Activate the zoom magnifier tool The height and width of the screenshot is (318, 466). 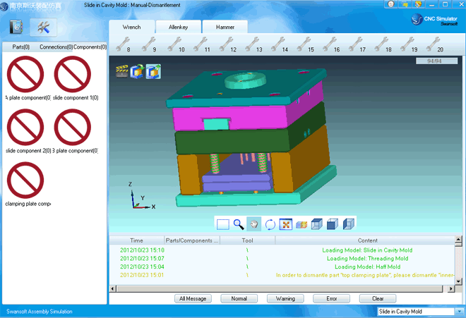pos(239,224)
